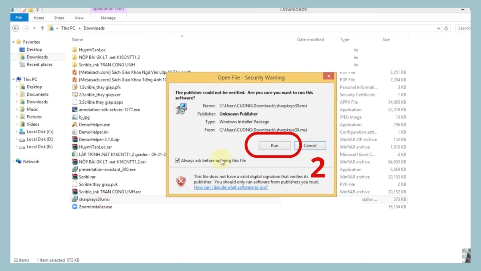The width and height of the screenshot is (481, 271).
Task: Uncheck Always ask before opening this file
Action: click(178, 161)
